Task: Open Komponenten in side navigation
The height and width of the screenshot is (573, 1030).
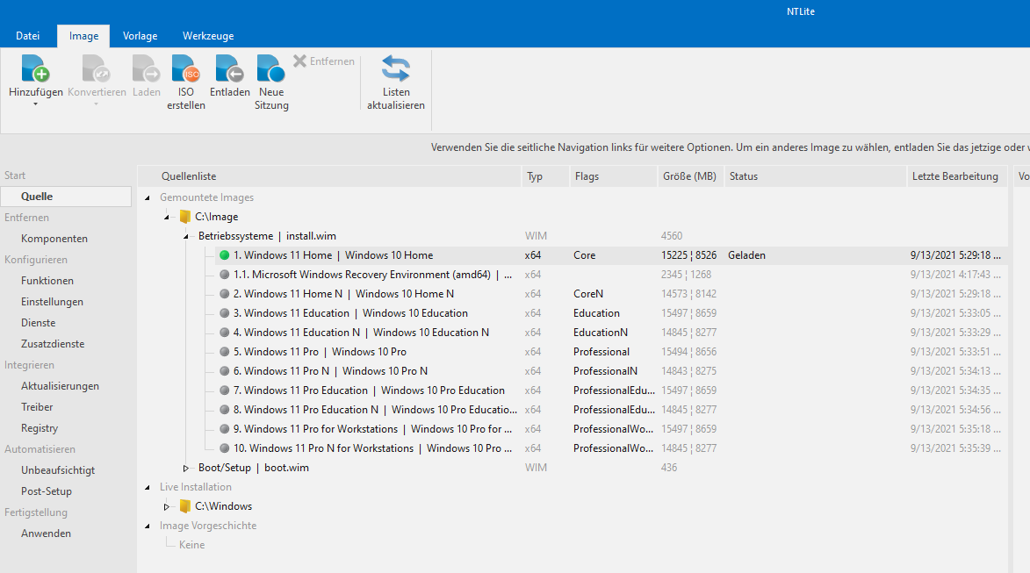Action: click(54, 239)
